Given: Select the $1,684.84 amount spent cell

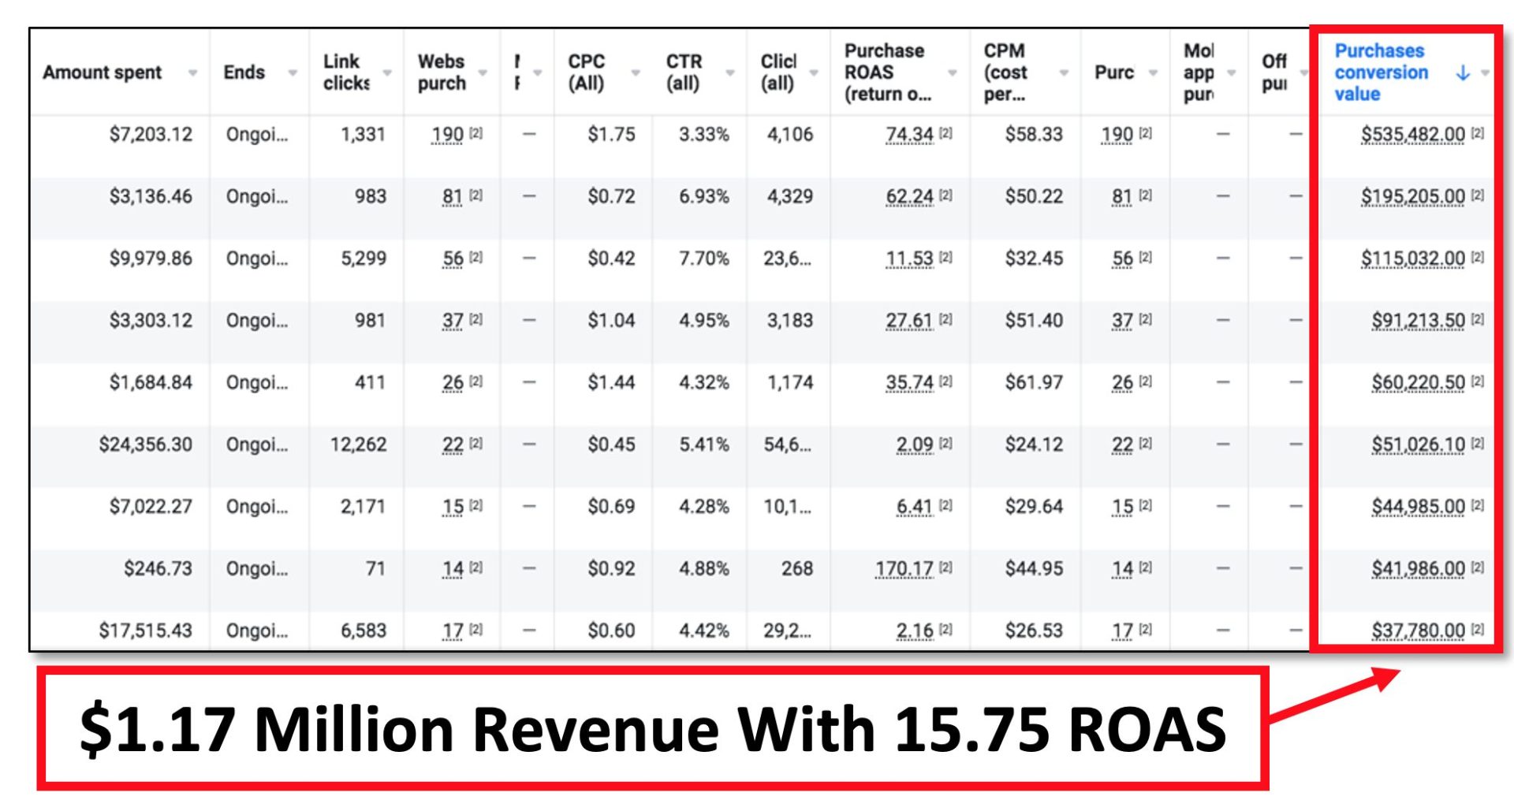Looking at the screenshot, I should click(x=151, y=382).
